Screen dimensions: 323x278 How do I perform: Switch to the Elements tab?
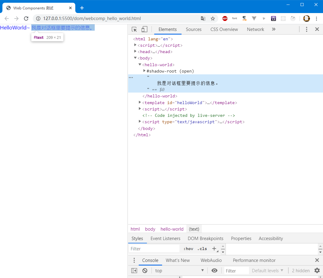point(168,29)
